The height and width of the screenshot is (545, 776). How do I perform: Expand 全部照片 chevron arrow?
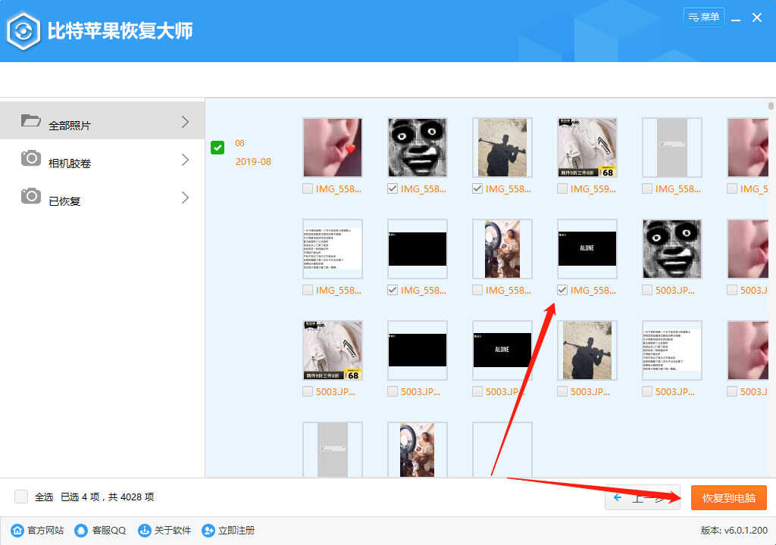185,122
